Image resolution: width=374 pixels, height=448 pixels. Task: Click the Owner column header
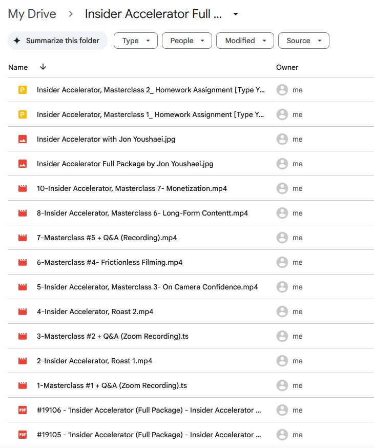click(x=287, y=67)
